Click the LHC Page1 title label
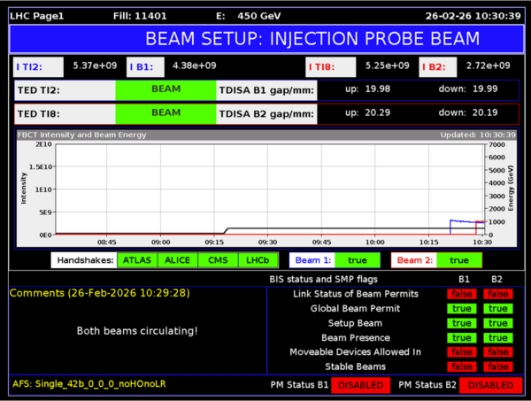 coord(31,15)
